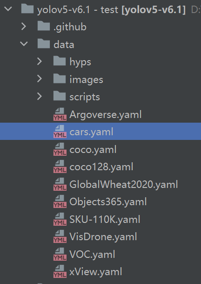Viewport: 201px width, 284px height.
Task: Click the YML icon of GlobalWheat2020.yaml
Action: (x=60, y=184)
